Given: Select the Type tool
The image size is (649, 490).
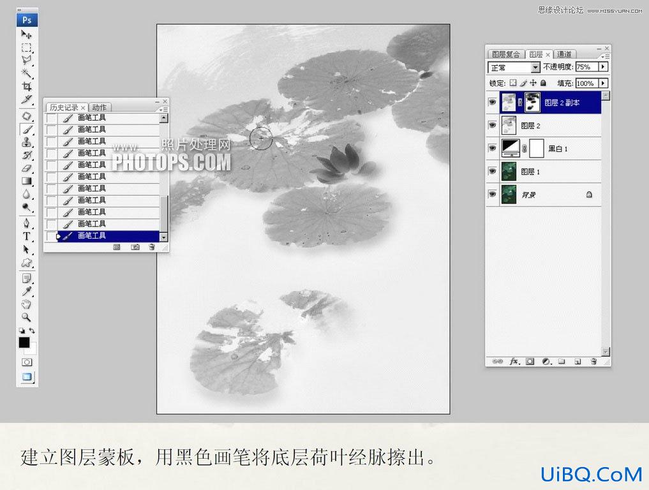Looking at the screenshot, I should pyautogui.click(x=27, y=236).
